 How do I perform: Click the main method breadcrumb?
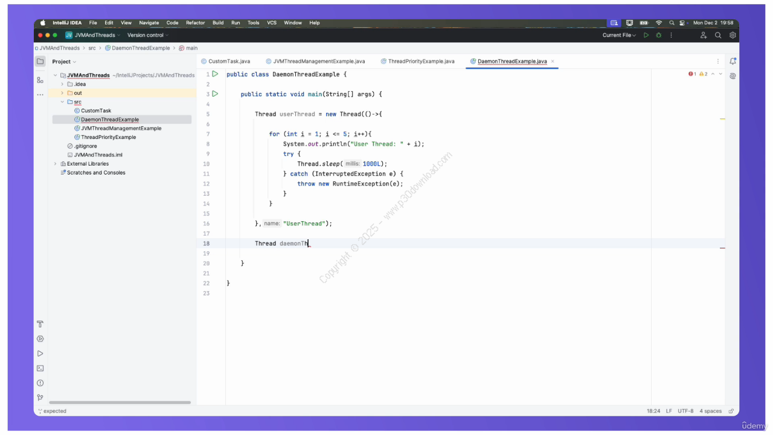click(x=188, y=48)
